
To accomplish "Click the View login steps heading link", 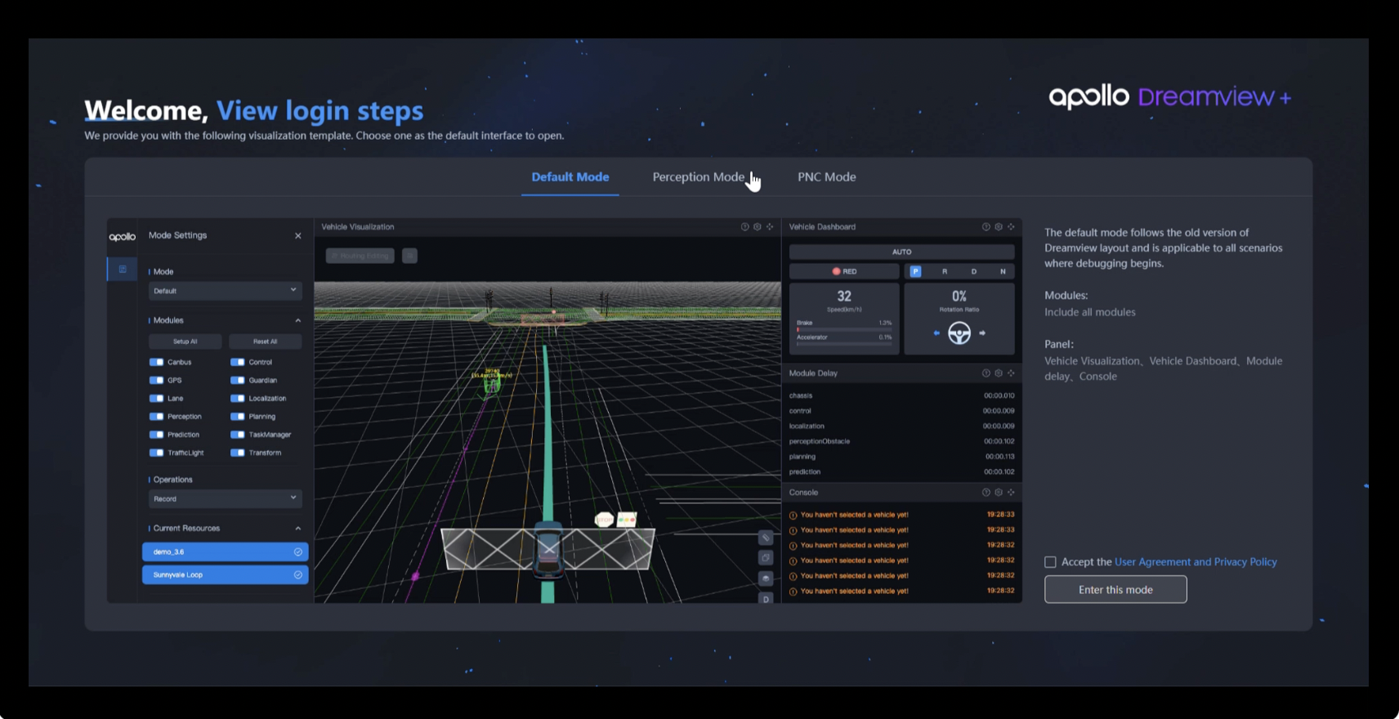I will pyautogui.click(x=320, y=110).
